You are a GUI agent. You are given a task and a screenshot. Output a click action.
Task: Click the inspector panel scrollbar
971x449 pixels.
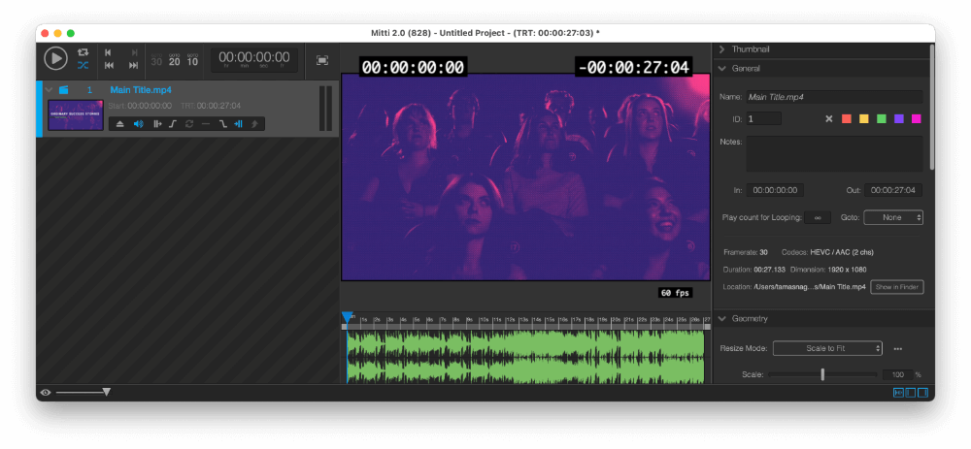pos(931,107)
